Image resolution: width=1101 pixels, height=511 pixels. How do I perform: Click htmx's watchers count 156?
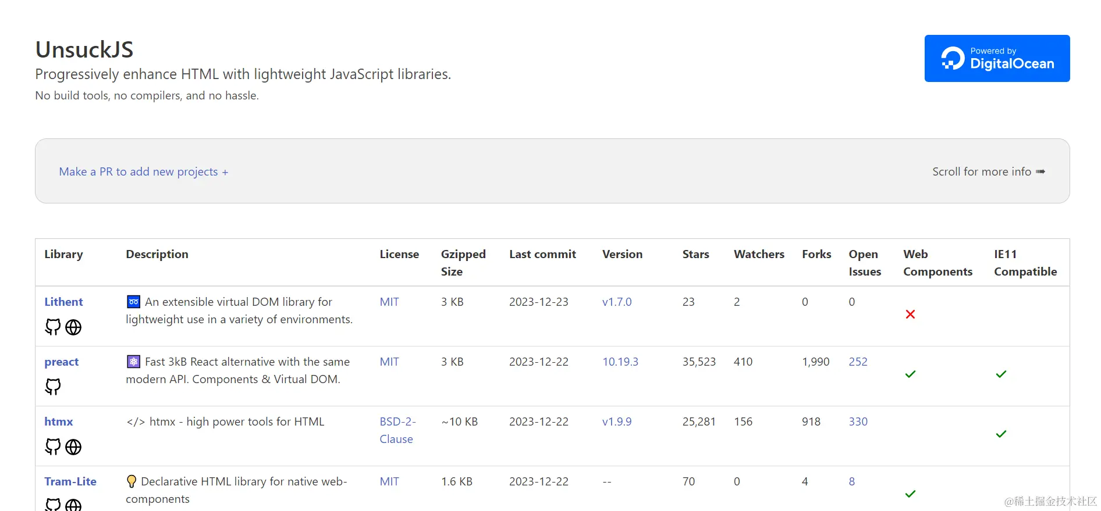click(x=743, y=421)
